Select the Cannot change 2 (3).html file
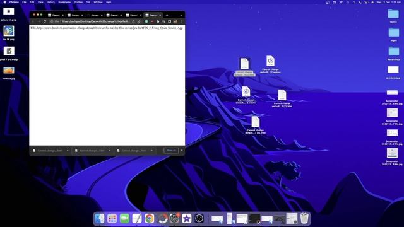This screenshot has width=404, height=227. click(255, 125)
